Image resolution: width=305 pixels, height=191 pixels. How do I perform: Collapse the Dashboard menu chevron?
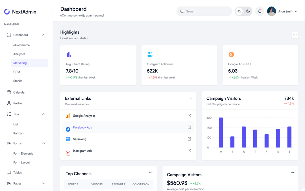click(x=44, y=35)
